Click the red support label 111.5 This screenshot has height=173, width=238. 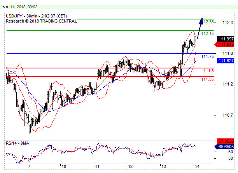[208, 71]
